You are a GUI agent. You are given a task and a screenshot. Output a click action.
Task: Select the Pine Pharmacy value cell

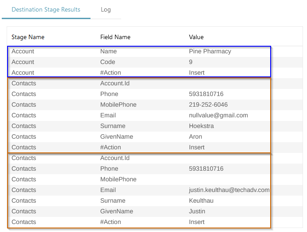click(210, 51)
